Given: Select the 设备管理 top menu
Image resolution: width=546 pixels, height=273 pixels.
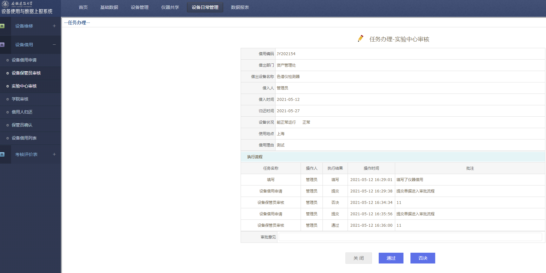Looking at the screenshot, I should 139,7.
